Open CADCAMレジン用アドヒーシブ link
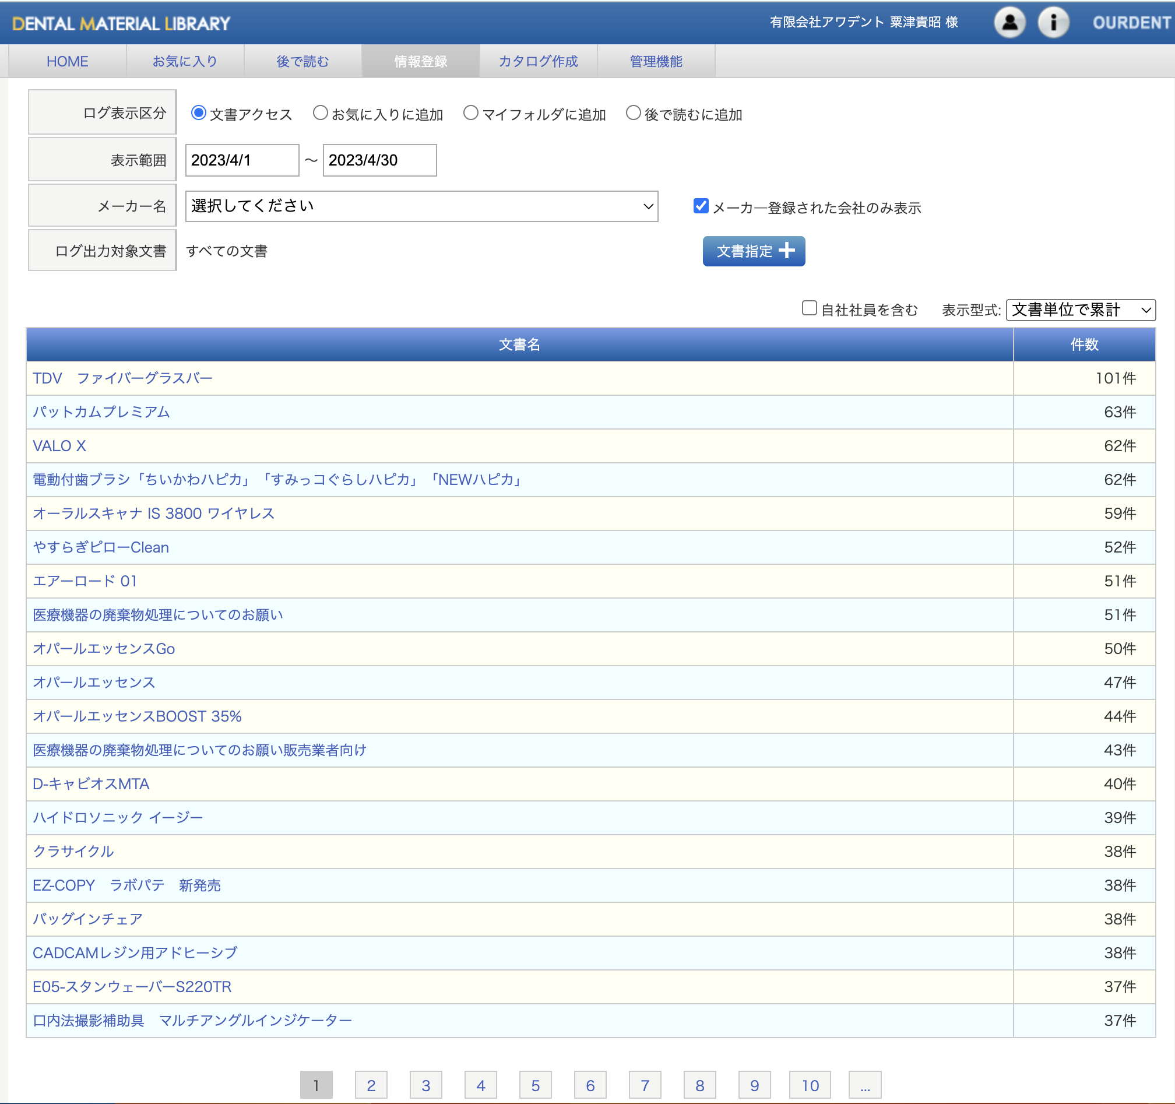This screenshot has width=1175, height=1104. [x=135, y=952]
